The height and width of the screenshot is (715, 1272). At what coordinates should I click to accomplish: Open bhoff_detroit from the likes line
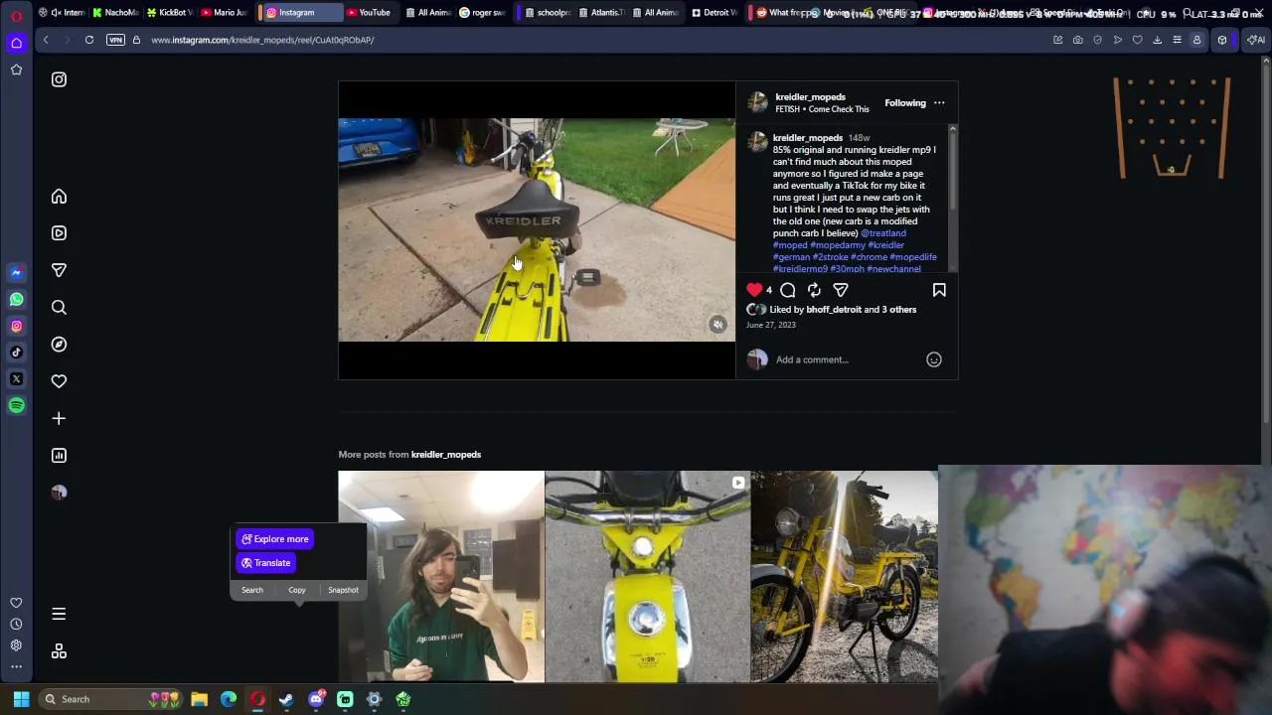point(834,310)
